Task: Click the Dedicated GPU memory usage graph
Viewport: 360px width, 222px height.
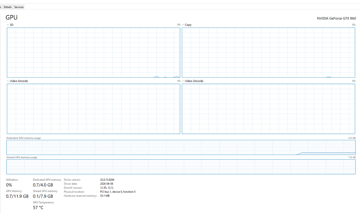Action: (181, 147)
